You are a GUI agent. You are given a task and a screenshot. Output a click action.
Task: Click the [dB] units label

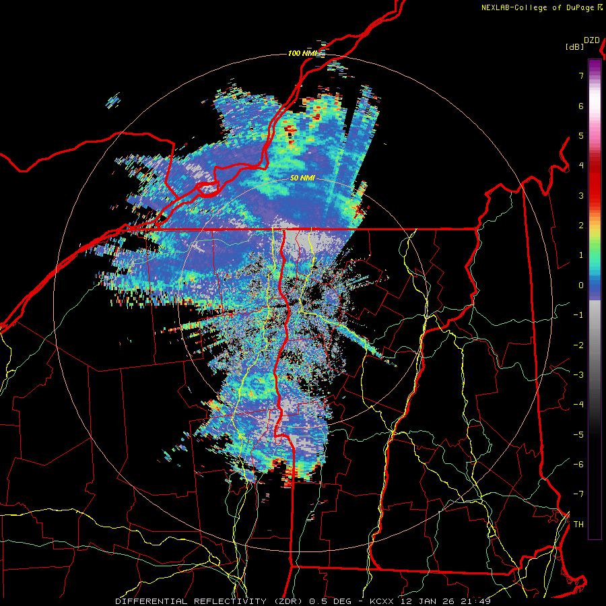coord(574,46)
